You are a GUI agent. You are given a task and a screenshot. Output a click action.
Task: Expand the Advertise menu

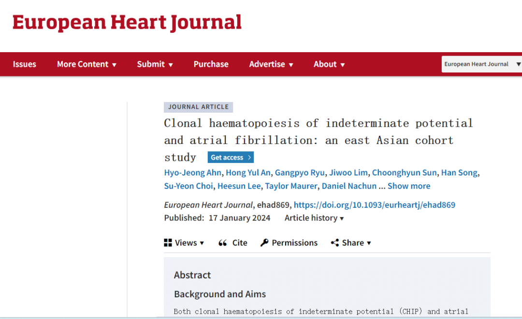271,64
